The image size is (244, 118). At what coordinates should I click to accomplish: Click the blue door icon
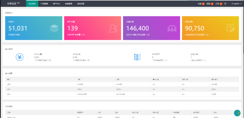(x=137, y=57)
